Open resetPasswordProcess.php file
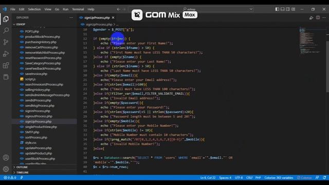329x185 pixels. click(43, 58)
